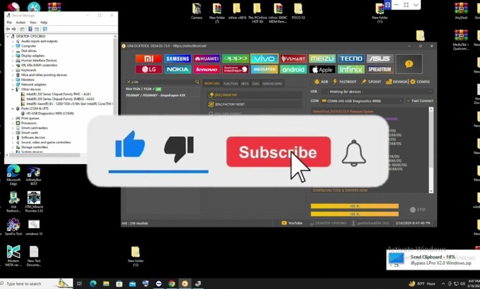Run the [EDL] FACTORY RESET operation
Viewport: 480px width, 289px height.
coord(254,105)
